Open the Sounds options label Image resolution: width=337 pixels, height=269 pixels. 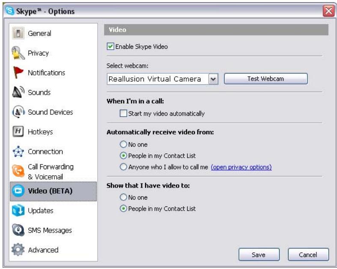(x=39, y=93)
